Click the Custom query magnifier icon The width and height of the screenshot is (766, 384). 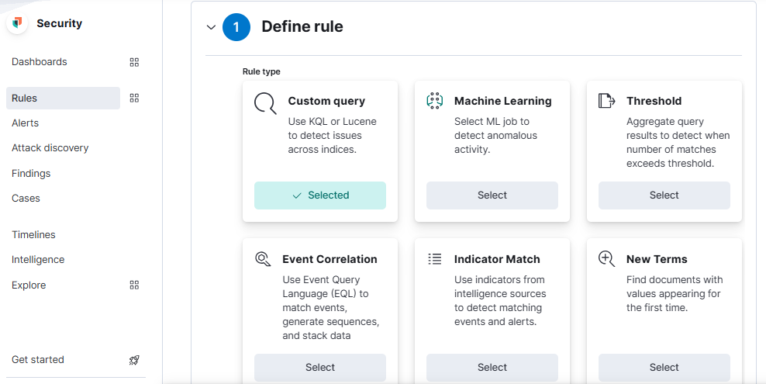[x=265, y=103]
